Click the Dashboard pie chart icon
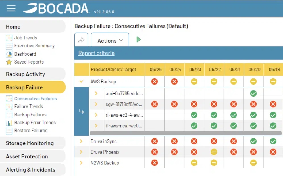Viewport: 283px width, 176px height. point(9,54)
